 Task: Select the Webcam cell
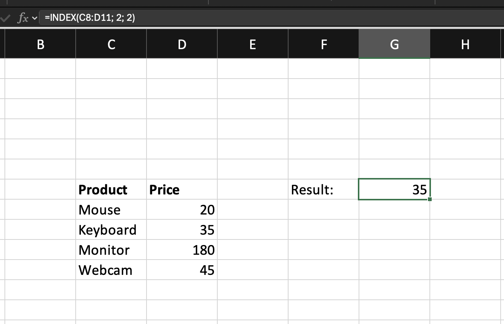coord(111,270)
